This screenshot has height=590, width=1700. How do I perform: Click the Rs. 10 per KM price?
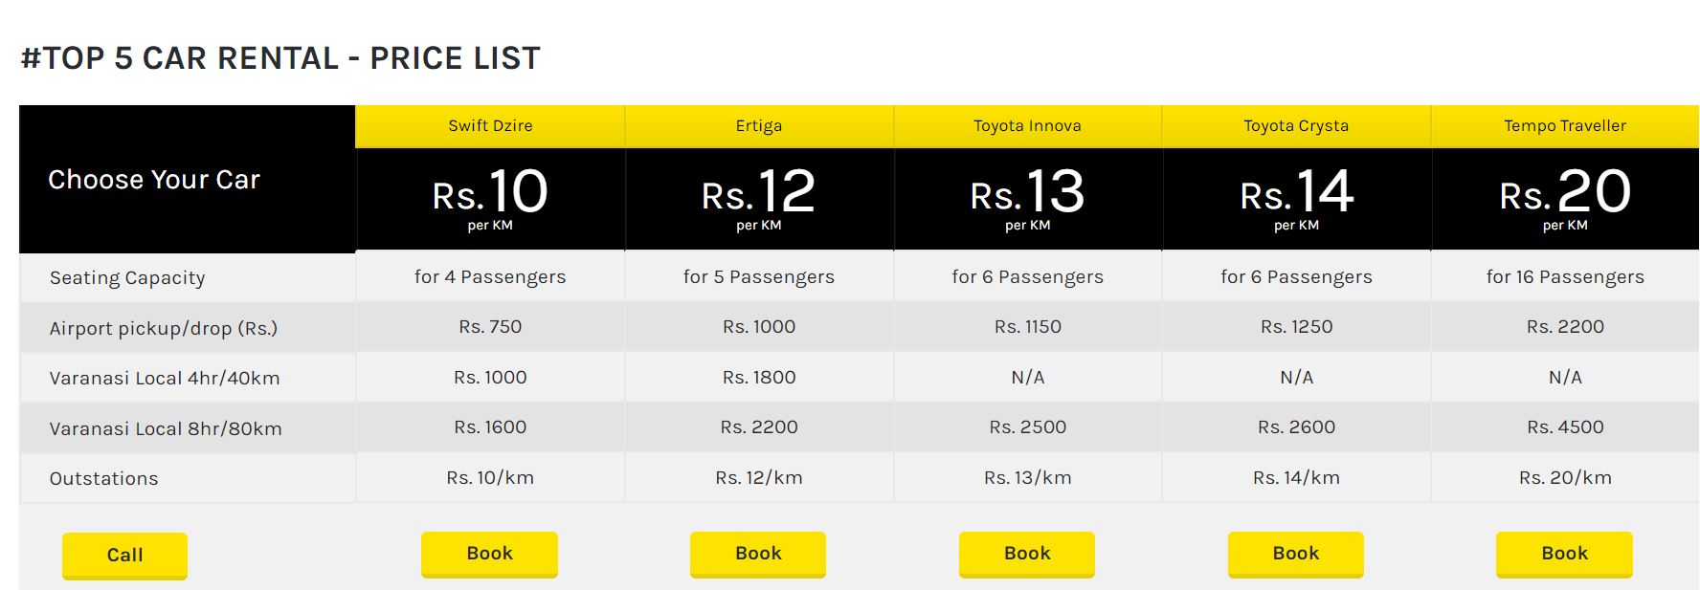(489, 194)
